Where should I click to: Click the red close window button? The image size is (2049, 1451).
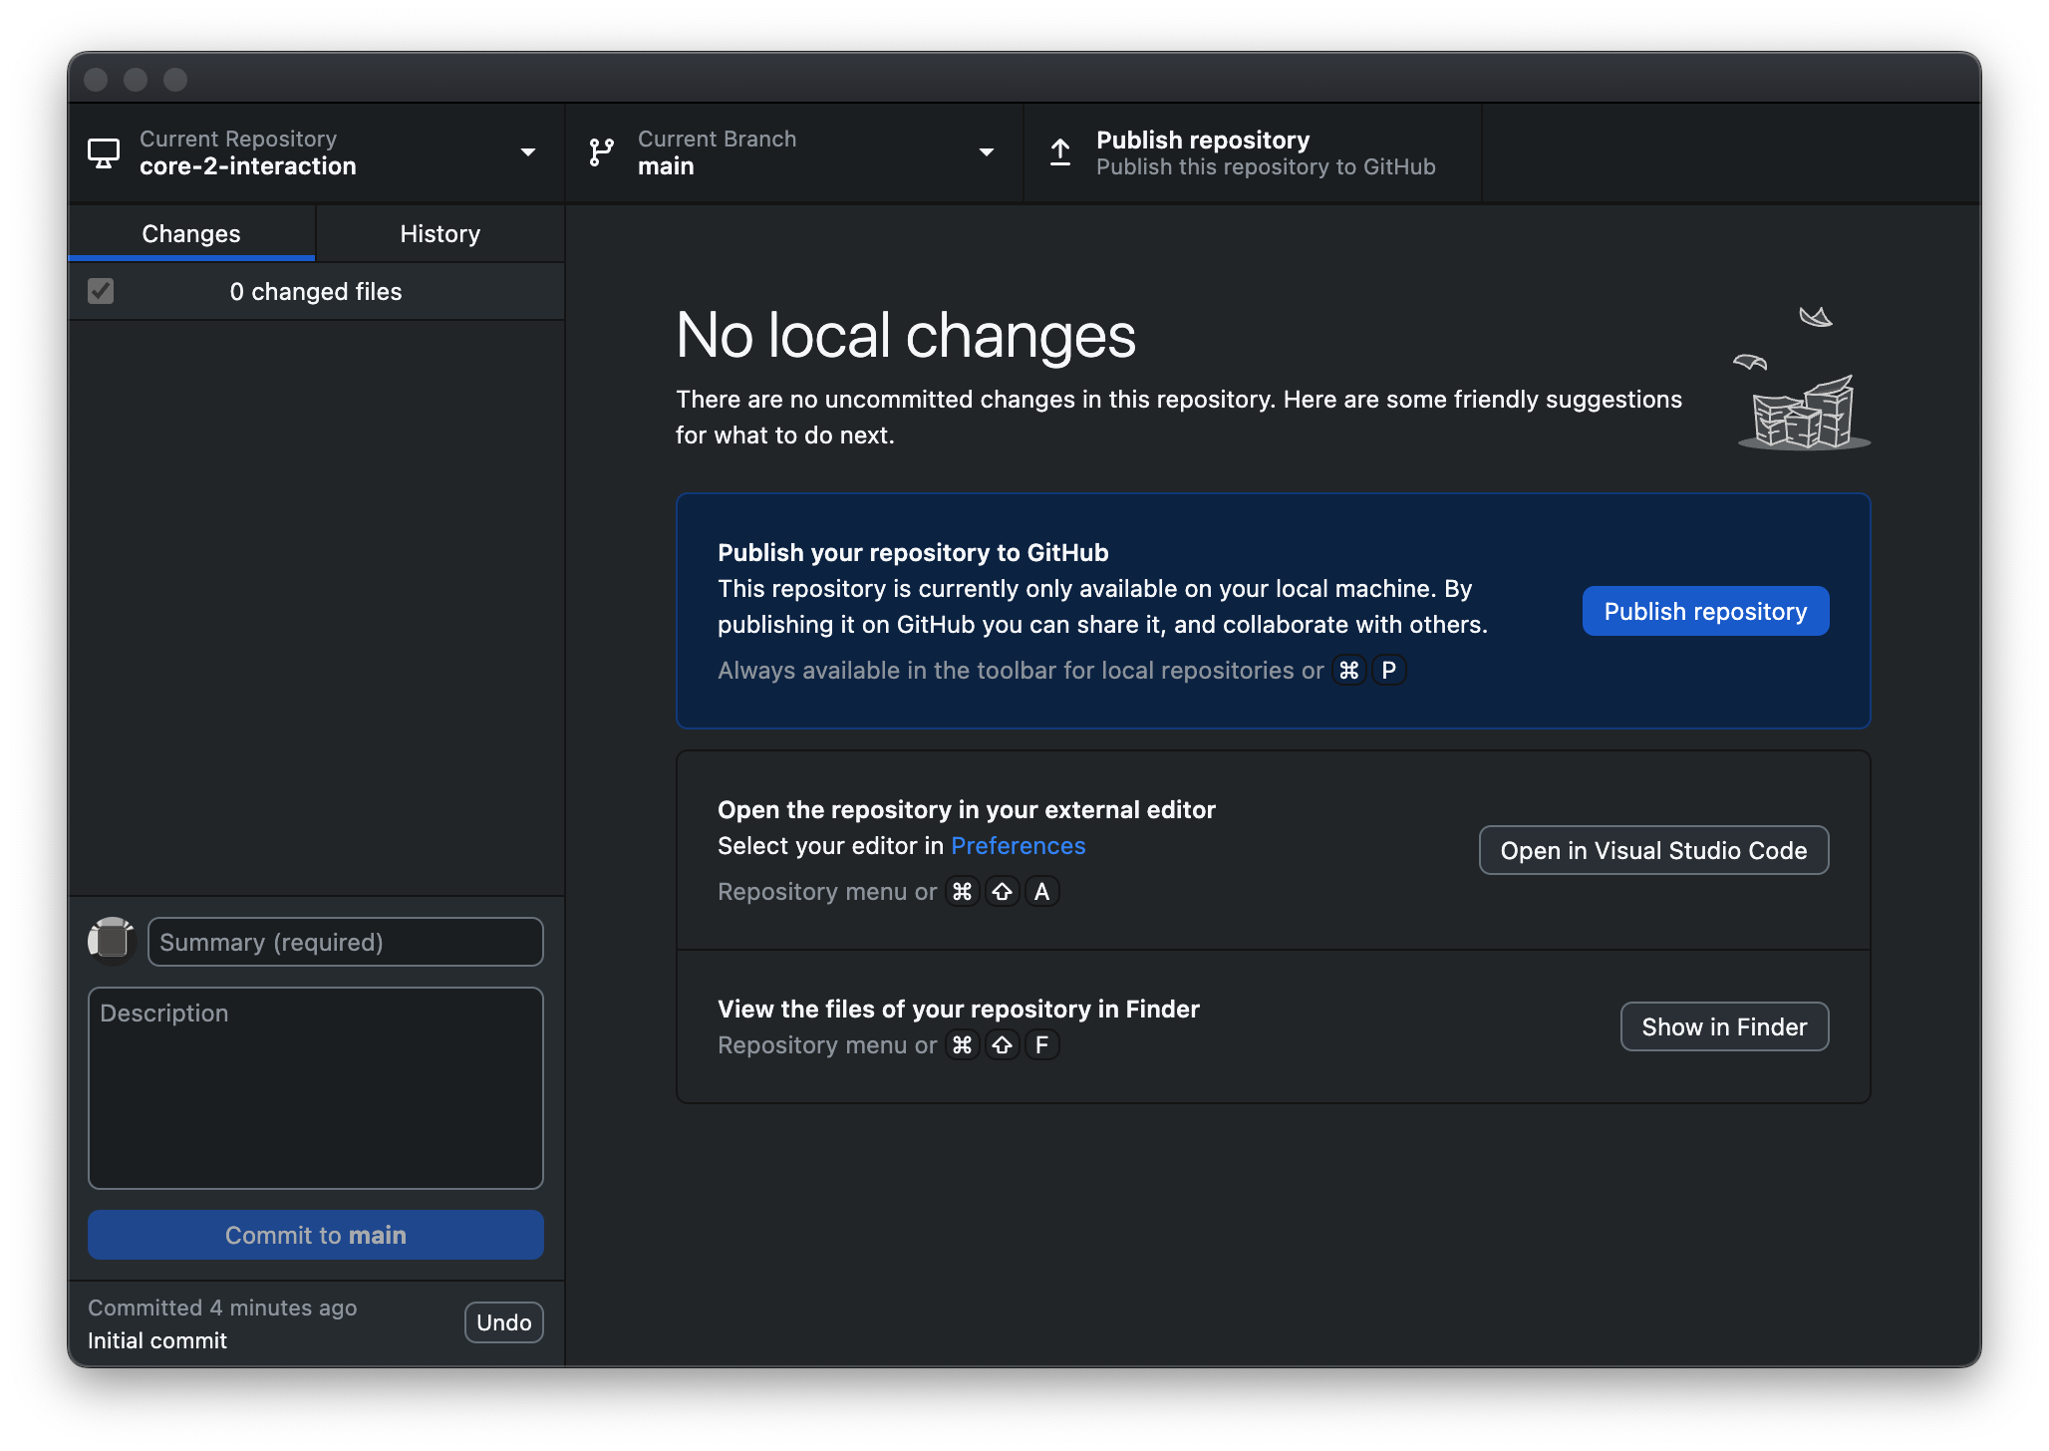pos(96,80)
